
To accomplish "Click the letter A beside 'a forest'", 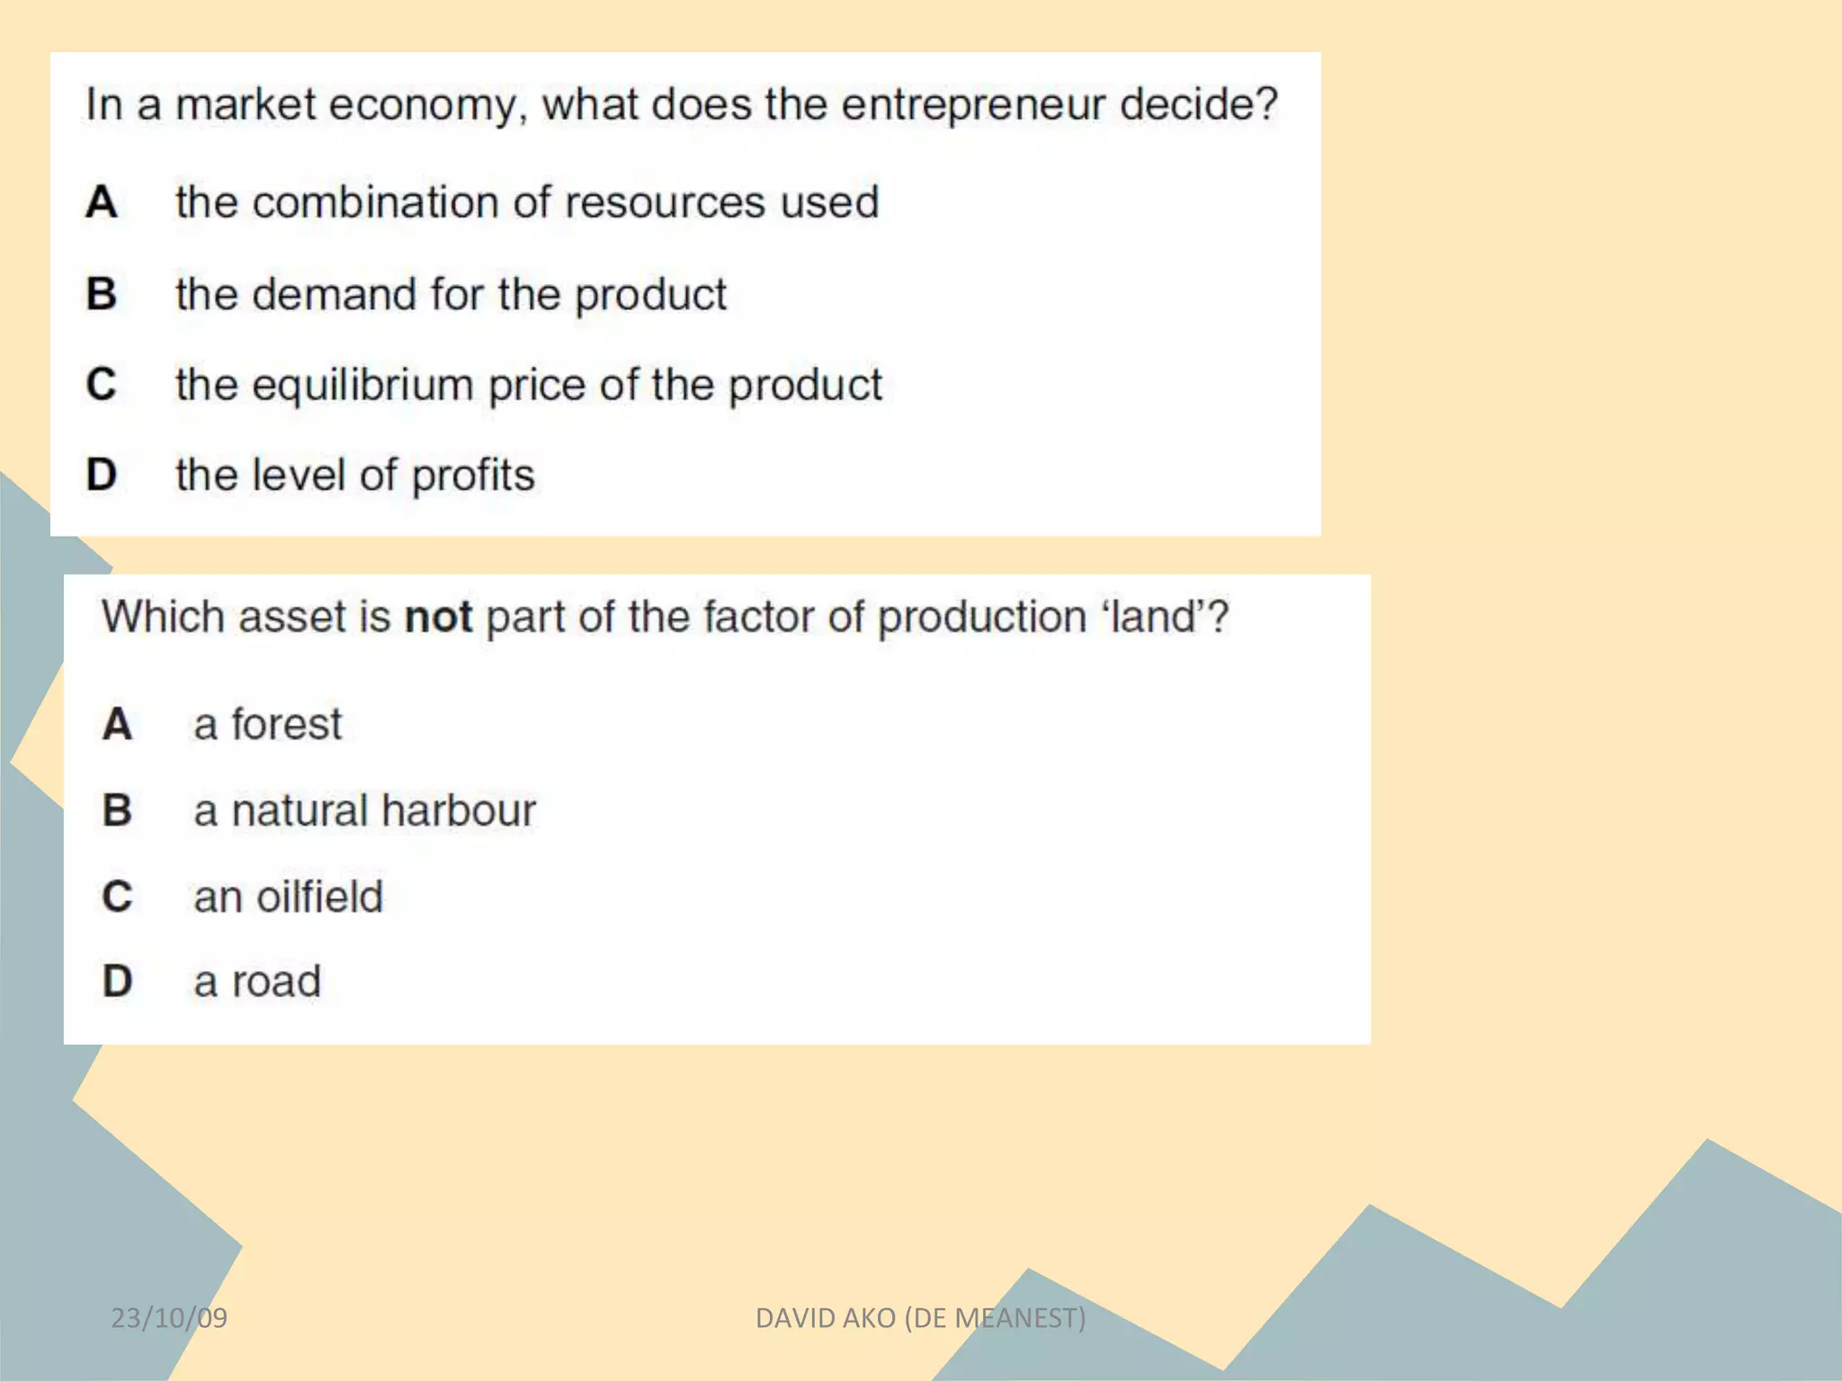I will pos(118,725).
